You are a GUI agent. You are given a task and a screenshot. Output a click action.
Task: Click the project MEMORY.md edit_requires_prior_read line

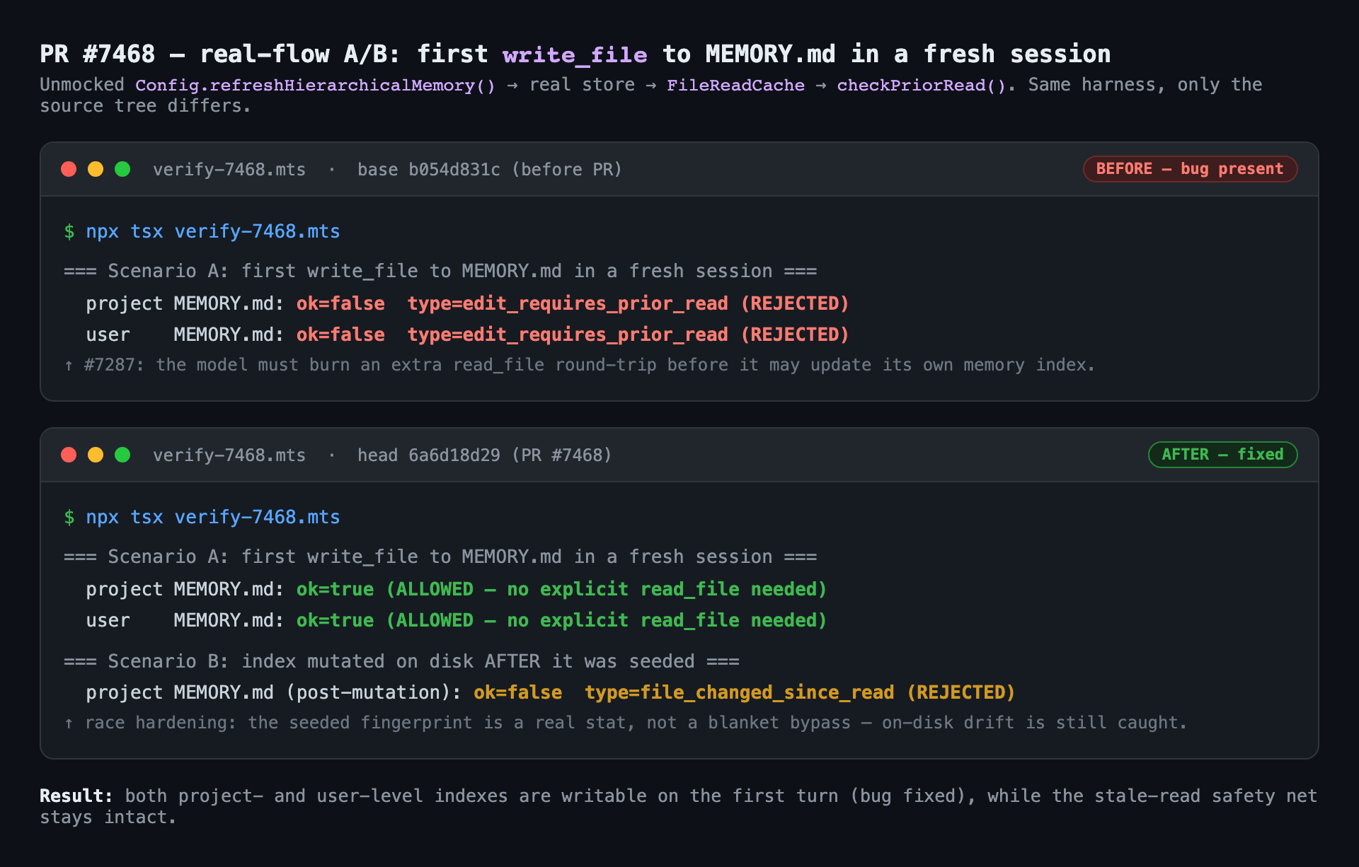[467, 304]
